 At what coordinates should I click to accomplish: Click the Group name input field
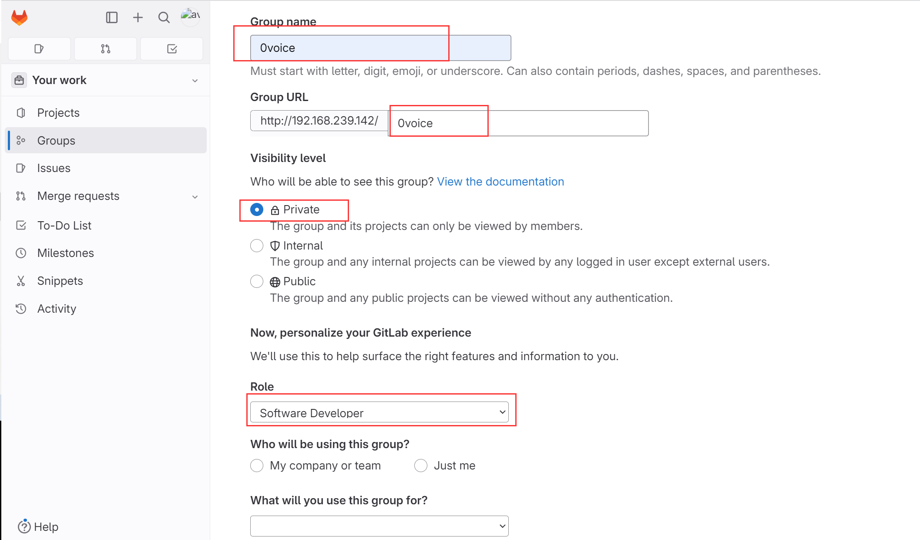380,48
